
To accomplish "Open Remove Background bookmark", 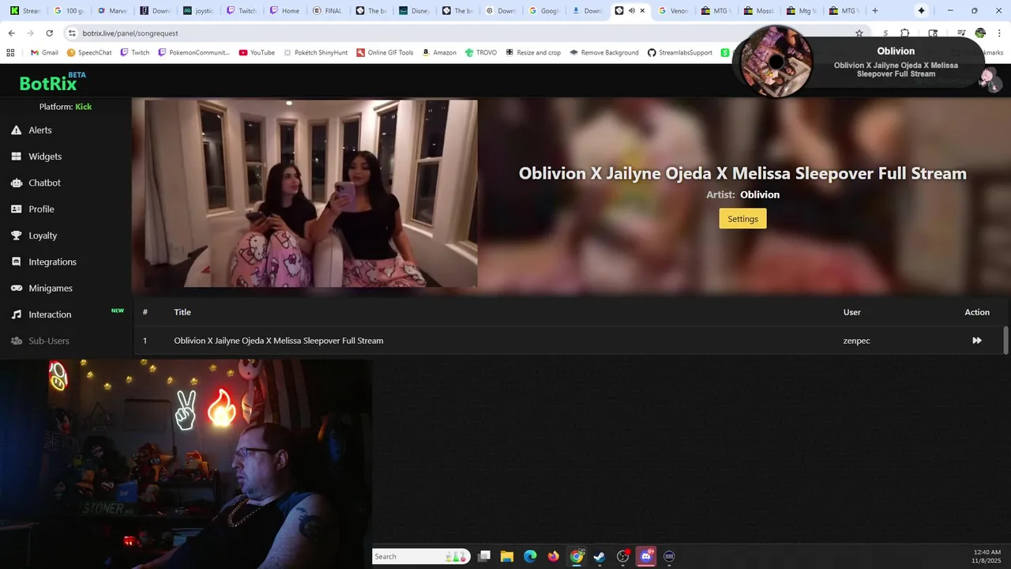I will click(x=604, y=53).
